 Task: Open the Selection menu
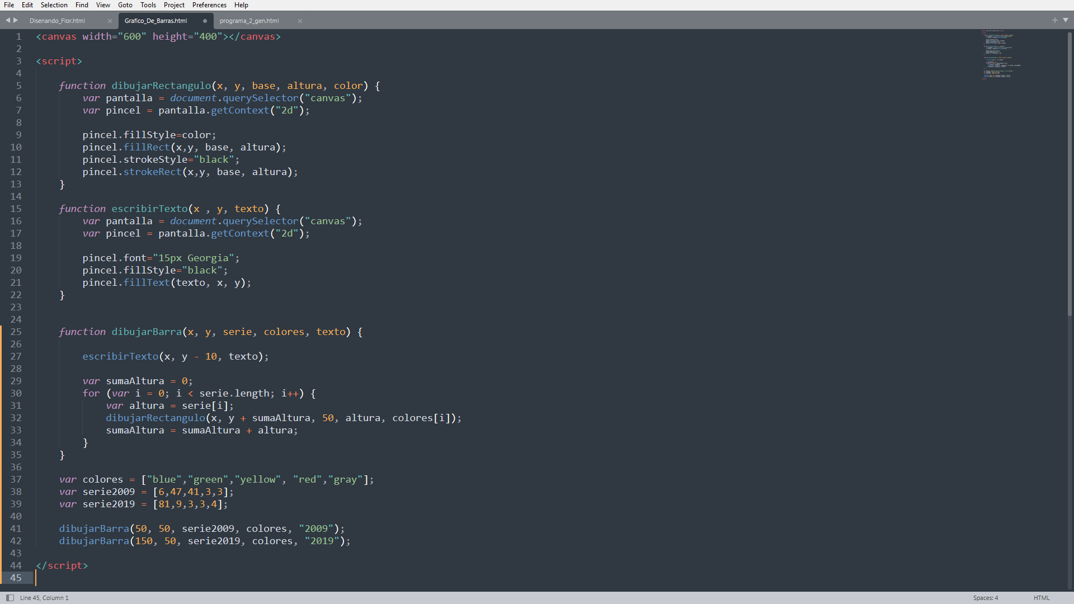(54, 5)
